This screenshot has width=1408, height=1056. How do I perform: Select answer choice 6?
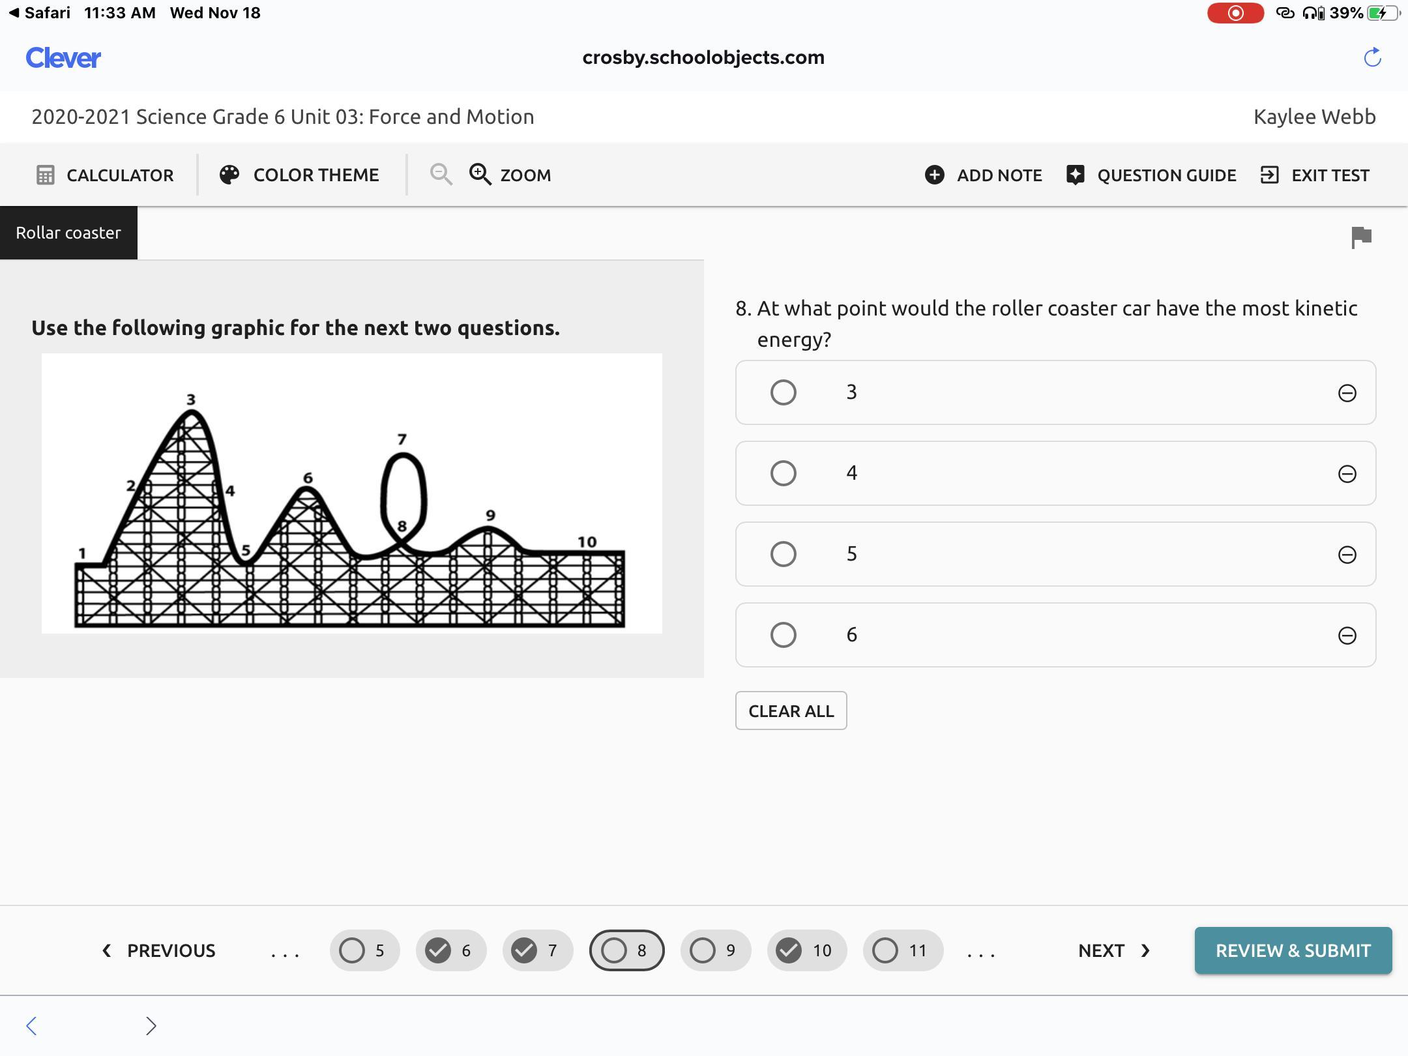click(x=783, y=635)
